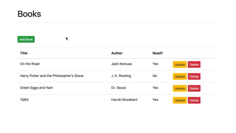
Task: Update the 1Q84 book
Action: [x=180, y=100]
